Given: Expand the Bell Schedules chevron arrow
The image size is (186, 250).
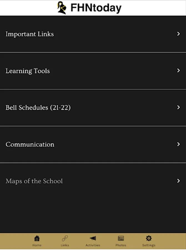Looking at the screenshot, I should pyautogui.click(x=179, y=107).
